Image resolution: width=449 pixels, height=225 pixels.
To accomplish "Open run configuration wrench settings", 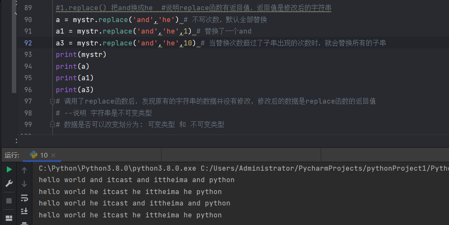I will point(9,184).
